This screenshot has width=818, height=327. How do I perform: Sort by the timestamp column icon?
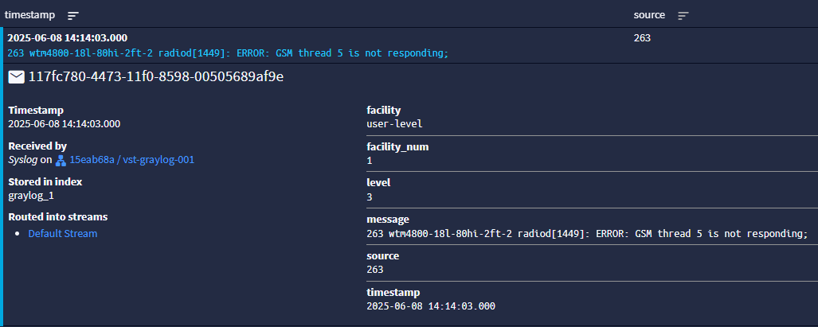(x=73, y=16)
